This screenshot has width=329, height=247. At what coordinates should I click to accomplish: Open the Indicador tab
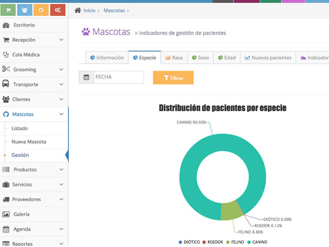click(x=313, y=58)
